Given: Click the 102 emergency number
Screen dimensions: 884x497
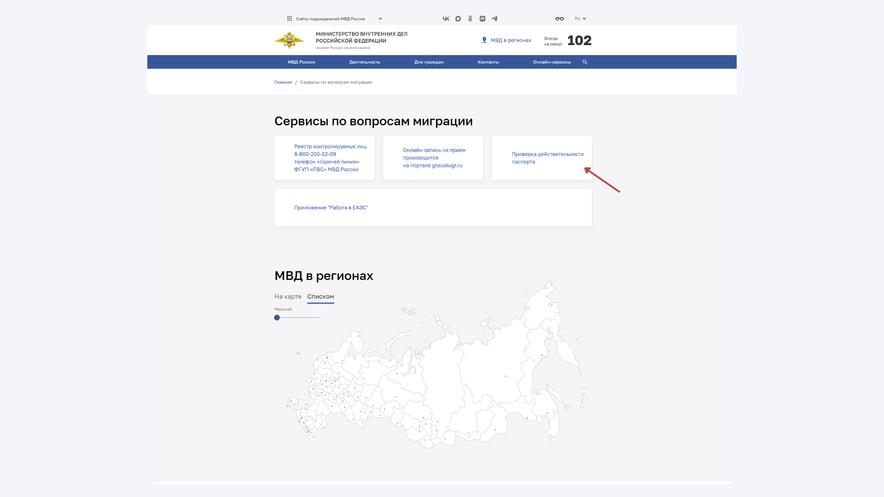Looking at the screenshot, I should pos(579,40).
